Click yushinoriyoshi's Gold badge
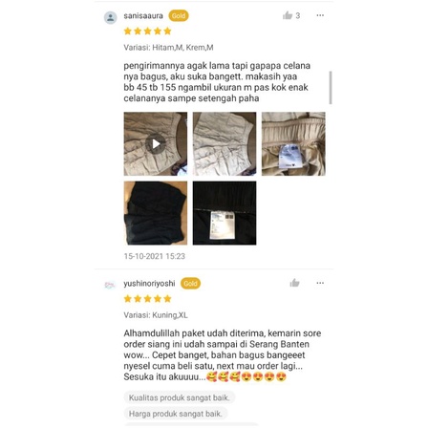This screenshot has height=428, width=428. pyautogui.click(x=190, y=284)
